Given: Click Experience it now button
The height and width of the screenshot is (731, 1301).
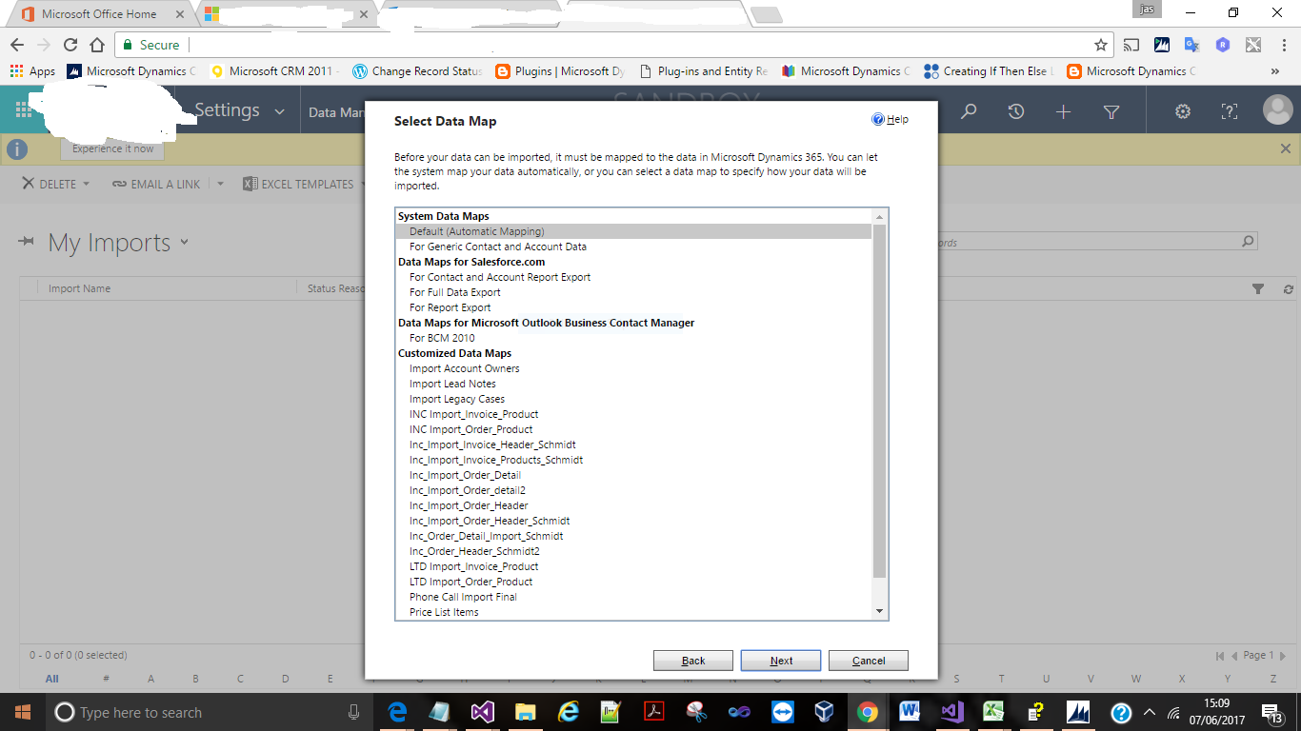Looking at the screenshot, I should tap(112, 149).
